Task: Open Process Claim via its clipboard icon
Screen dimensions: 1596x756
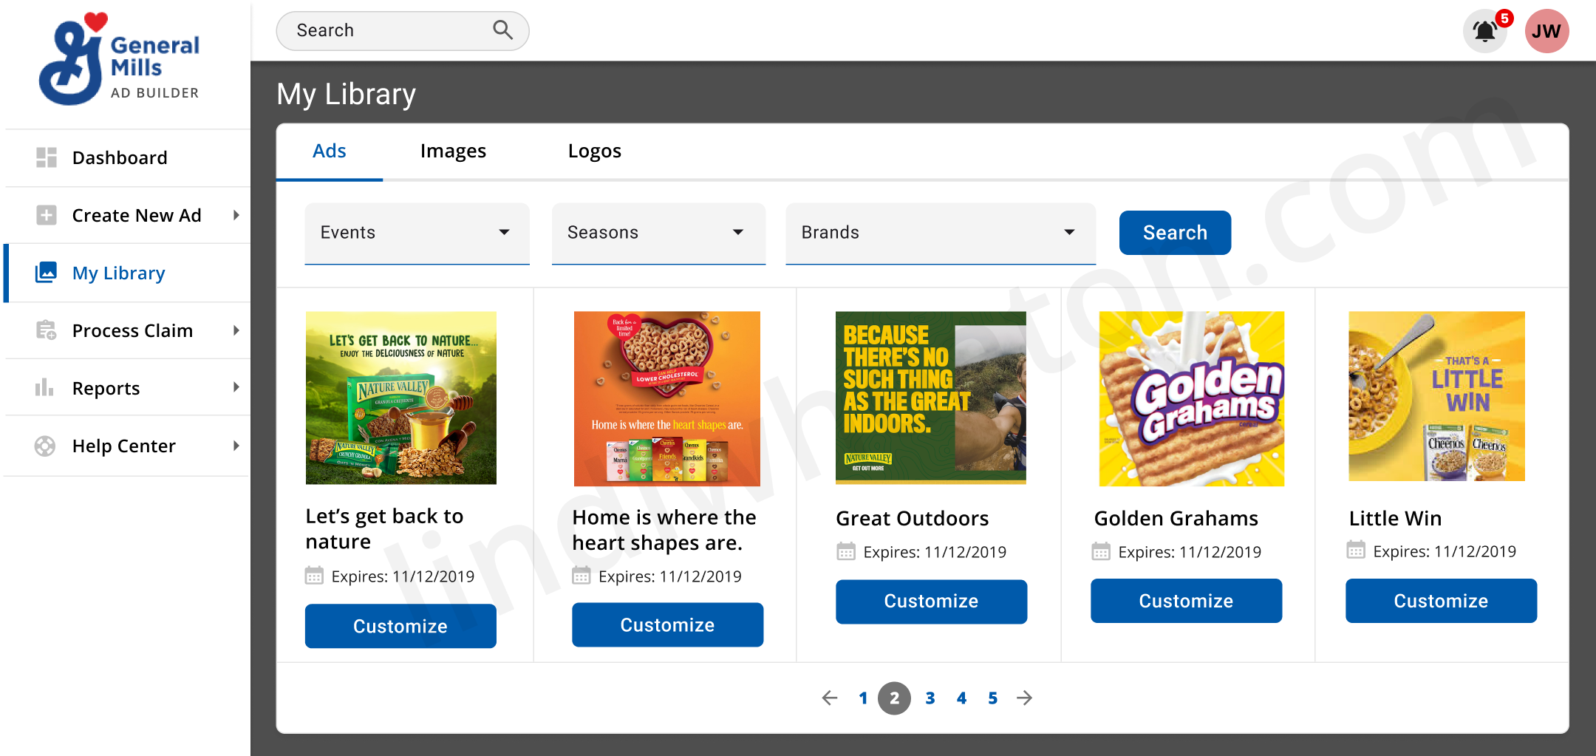Action: (x=47, y=330)
